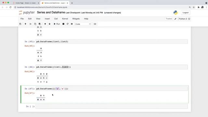Viewport: 208px width, 117px height.
Task: Open the browser extensions puzzle icon
Action: tap(199, 7)
